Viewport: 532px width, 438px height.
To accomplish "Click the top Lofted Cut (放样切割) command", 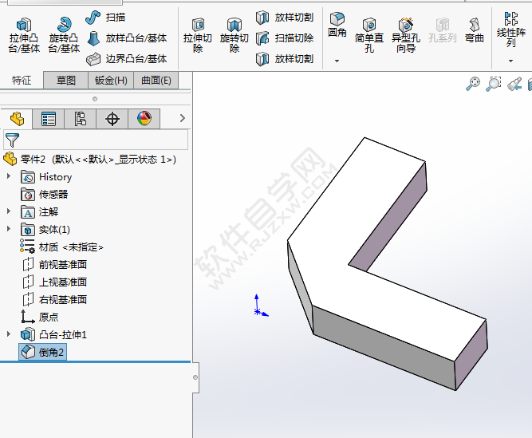I will 284,18.
